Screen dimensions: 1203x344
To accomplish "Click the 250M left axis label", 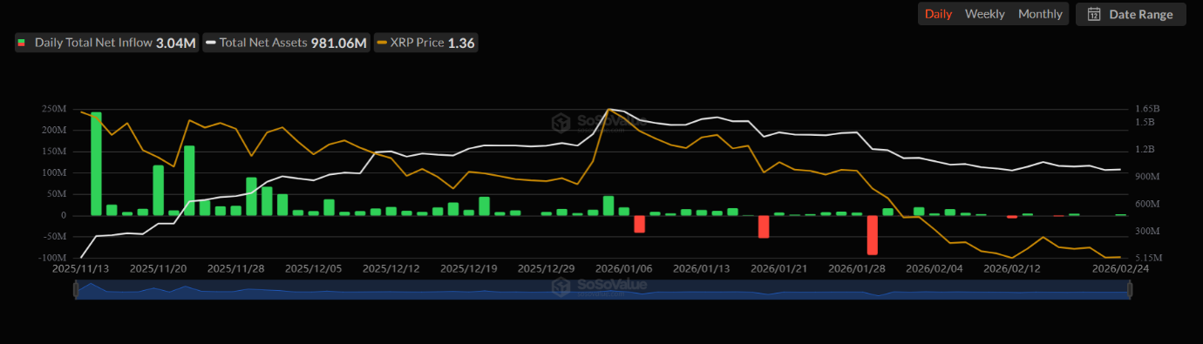I will click(x=54, y=109).
